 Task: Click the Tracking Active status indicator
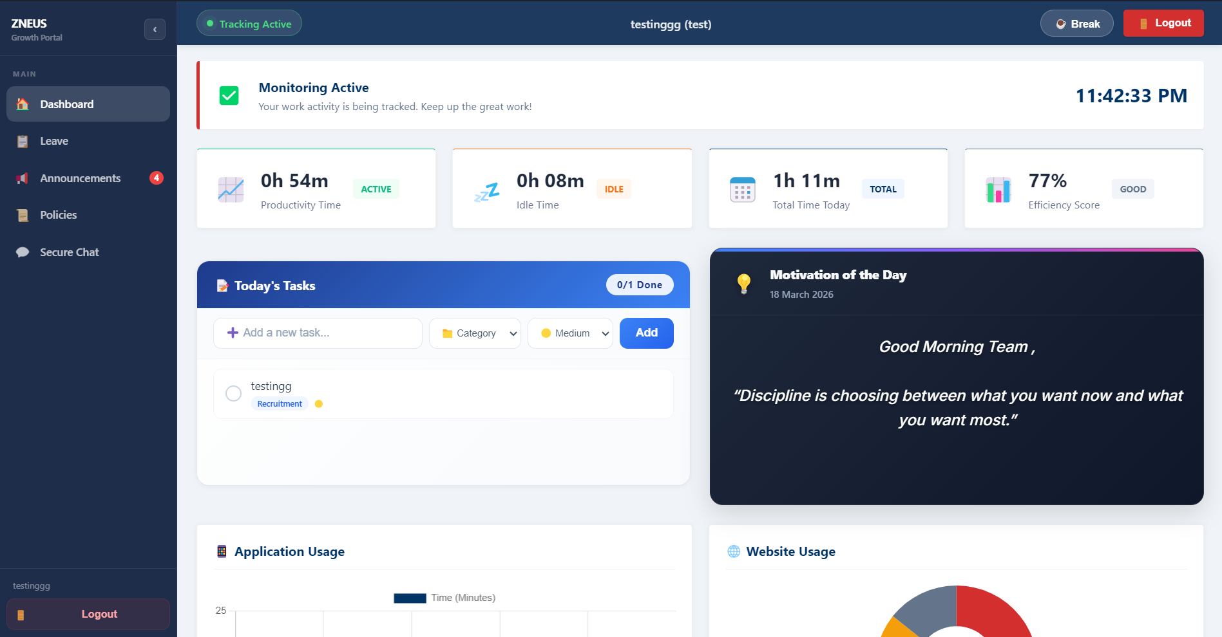click(249, 23)
